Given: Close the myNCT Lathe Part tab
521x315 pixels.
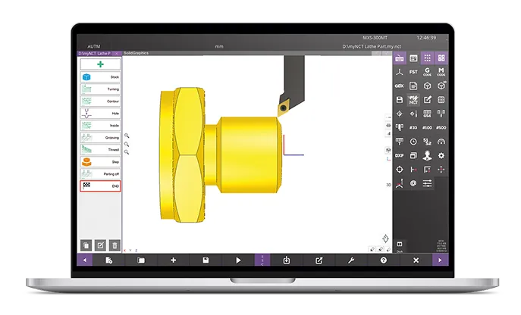Looking at the screenshot, I should [116, 54].
